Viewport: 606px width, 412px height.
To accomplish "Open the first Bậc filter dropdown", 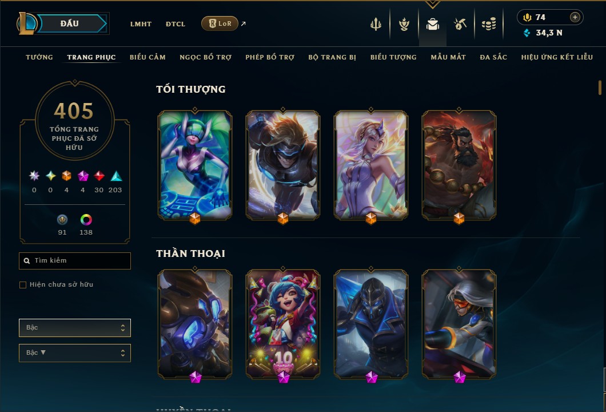I will click(75, 328).
